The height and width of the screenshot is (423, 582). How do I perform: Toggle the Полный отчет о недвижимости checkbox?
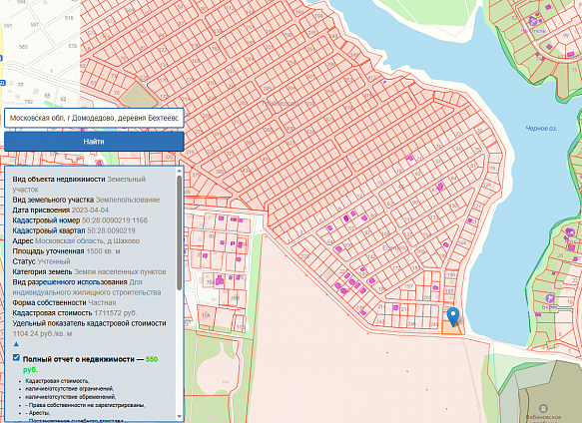[16, 357]
